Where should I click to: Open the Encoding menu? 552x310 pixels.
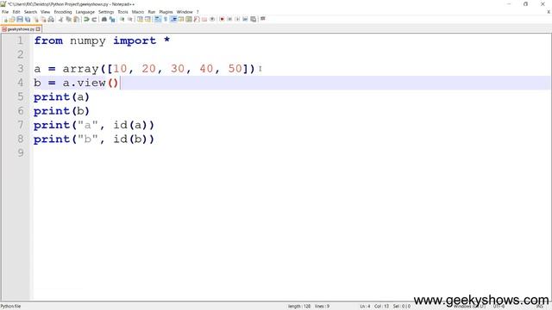point(63,12)
